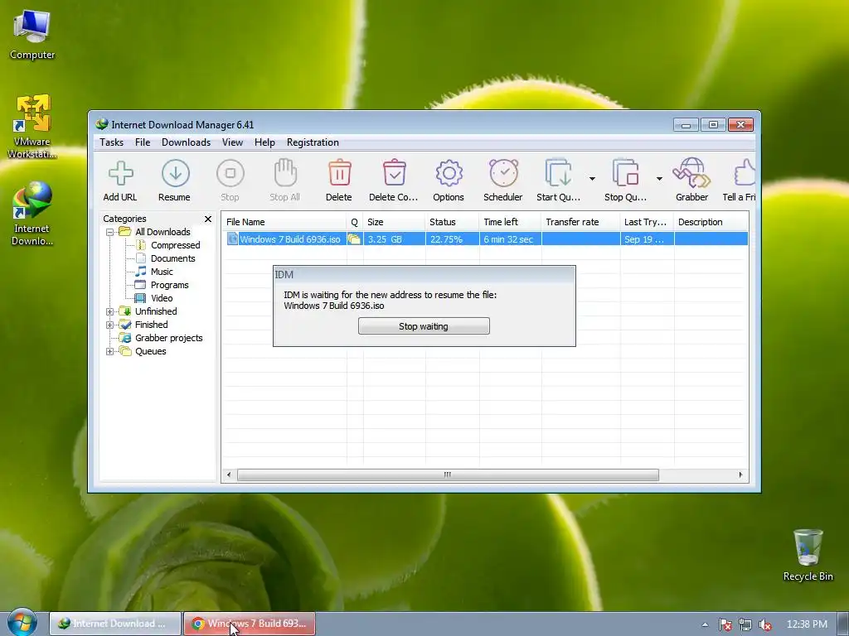
Task: Open the Computer desktop icon
Action: pos(32,35)
